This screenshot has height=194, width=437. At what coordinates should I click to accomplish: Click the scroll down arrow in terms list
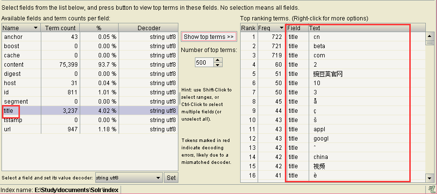[429, 178]
